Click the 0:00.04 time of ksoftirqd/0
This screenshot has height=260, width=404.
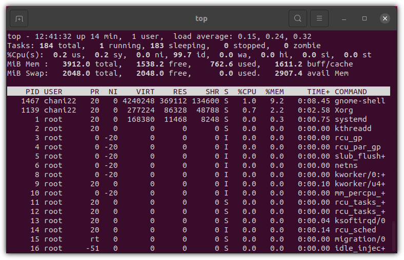[x=314, y=221]
